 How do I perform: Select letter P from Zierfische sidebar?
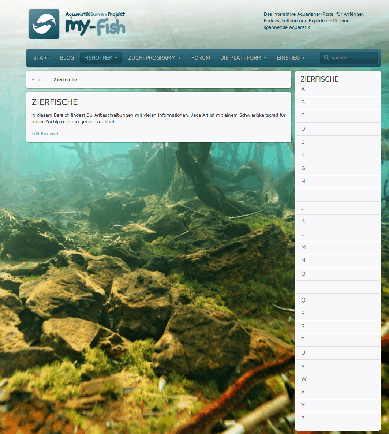tap(303, 287)
